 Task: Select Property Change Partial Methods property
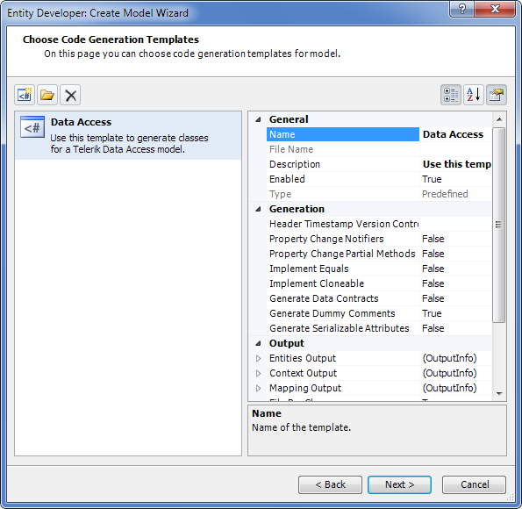[343, 254]
